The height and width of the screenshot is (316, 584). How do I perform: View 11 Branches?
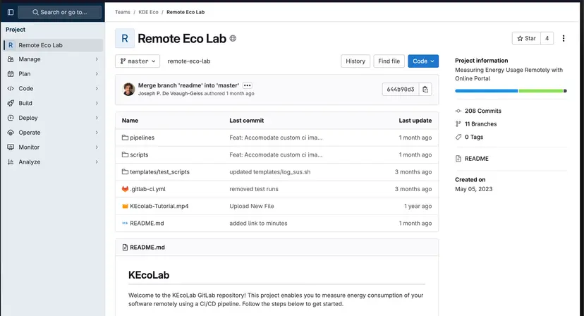coord(480,124)
